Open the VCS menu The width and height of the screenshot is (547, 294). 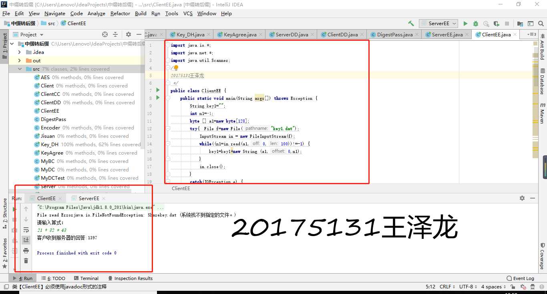188,13
